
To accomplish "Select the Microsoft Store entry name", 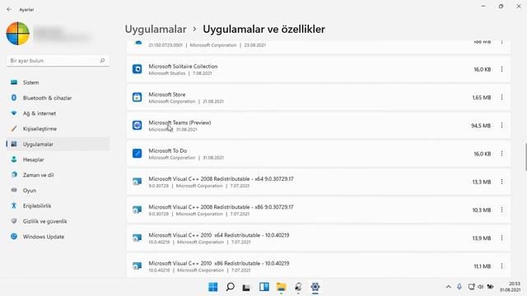I will pyautogui.click(x=166, y=95).
